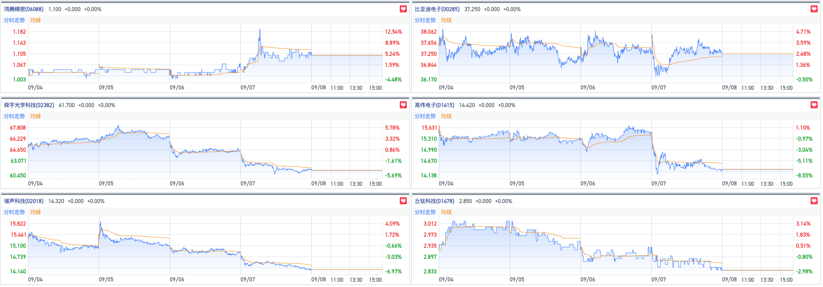Toggle 分时走势 legend in 比亚迪电子 chart

[425, 20]
